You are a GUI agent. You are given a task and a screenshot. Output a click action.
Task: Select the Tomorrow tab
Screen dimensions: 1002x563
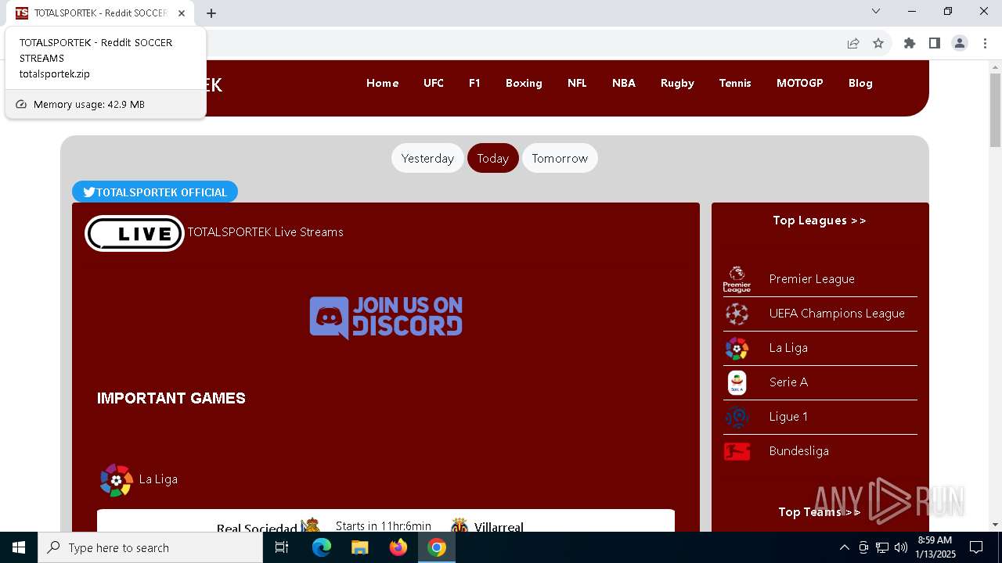pyautogui.click(x=560, y=158)
